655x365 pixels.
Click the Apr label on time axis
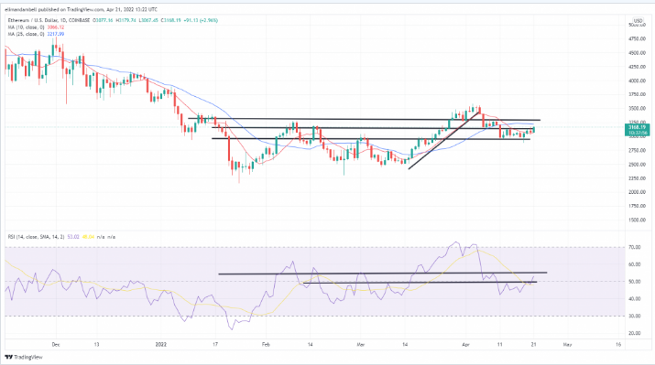pyautogui.click(x=466, y=345)
